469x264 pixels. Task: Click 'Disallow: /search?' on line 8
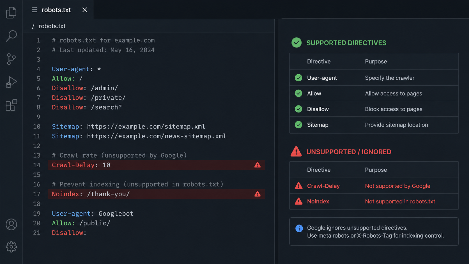click(x=87, y=107)
